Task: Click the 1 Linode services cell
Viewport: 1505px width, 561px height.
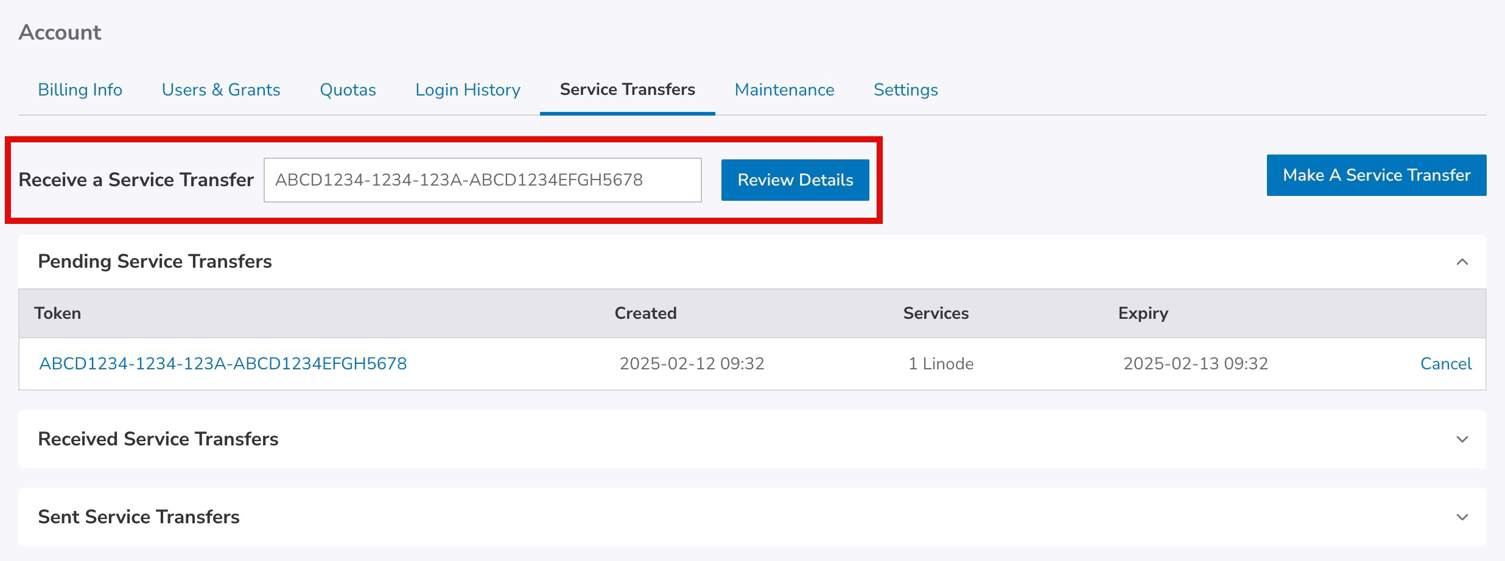Action: point(941,364)
